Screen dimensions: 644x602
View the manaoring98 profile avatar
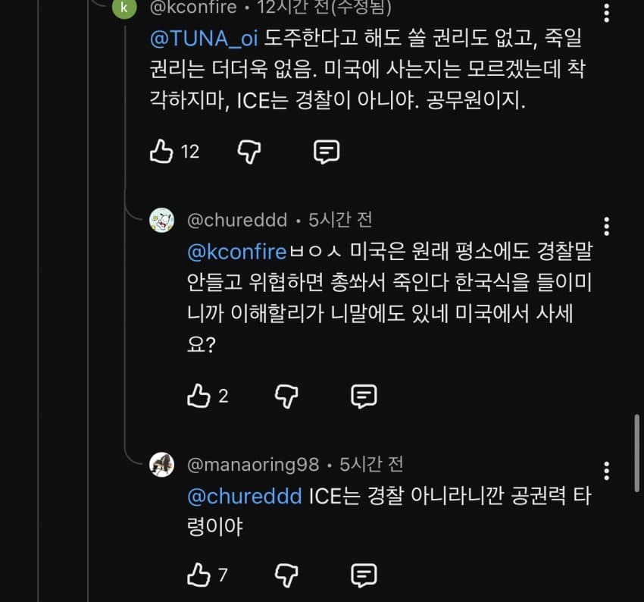click(161, 464)
